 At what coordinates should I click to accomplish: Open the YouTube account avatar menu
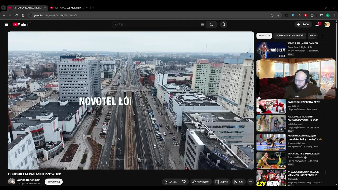tap(327, 24)
